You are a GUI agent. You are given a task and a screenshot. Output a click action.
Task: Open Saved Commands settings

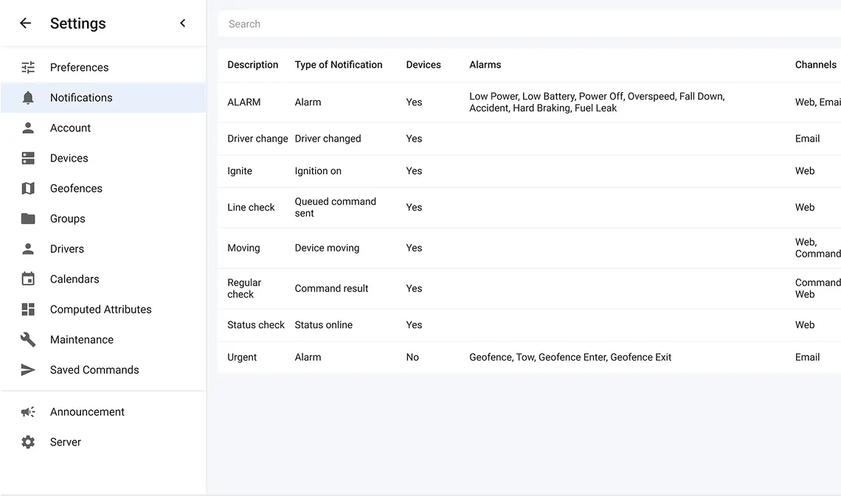coord(103,370)
